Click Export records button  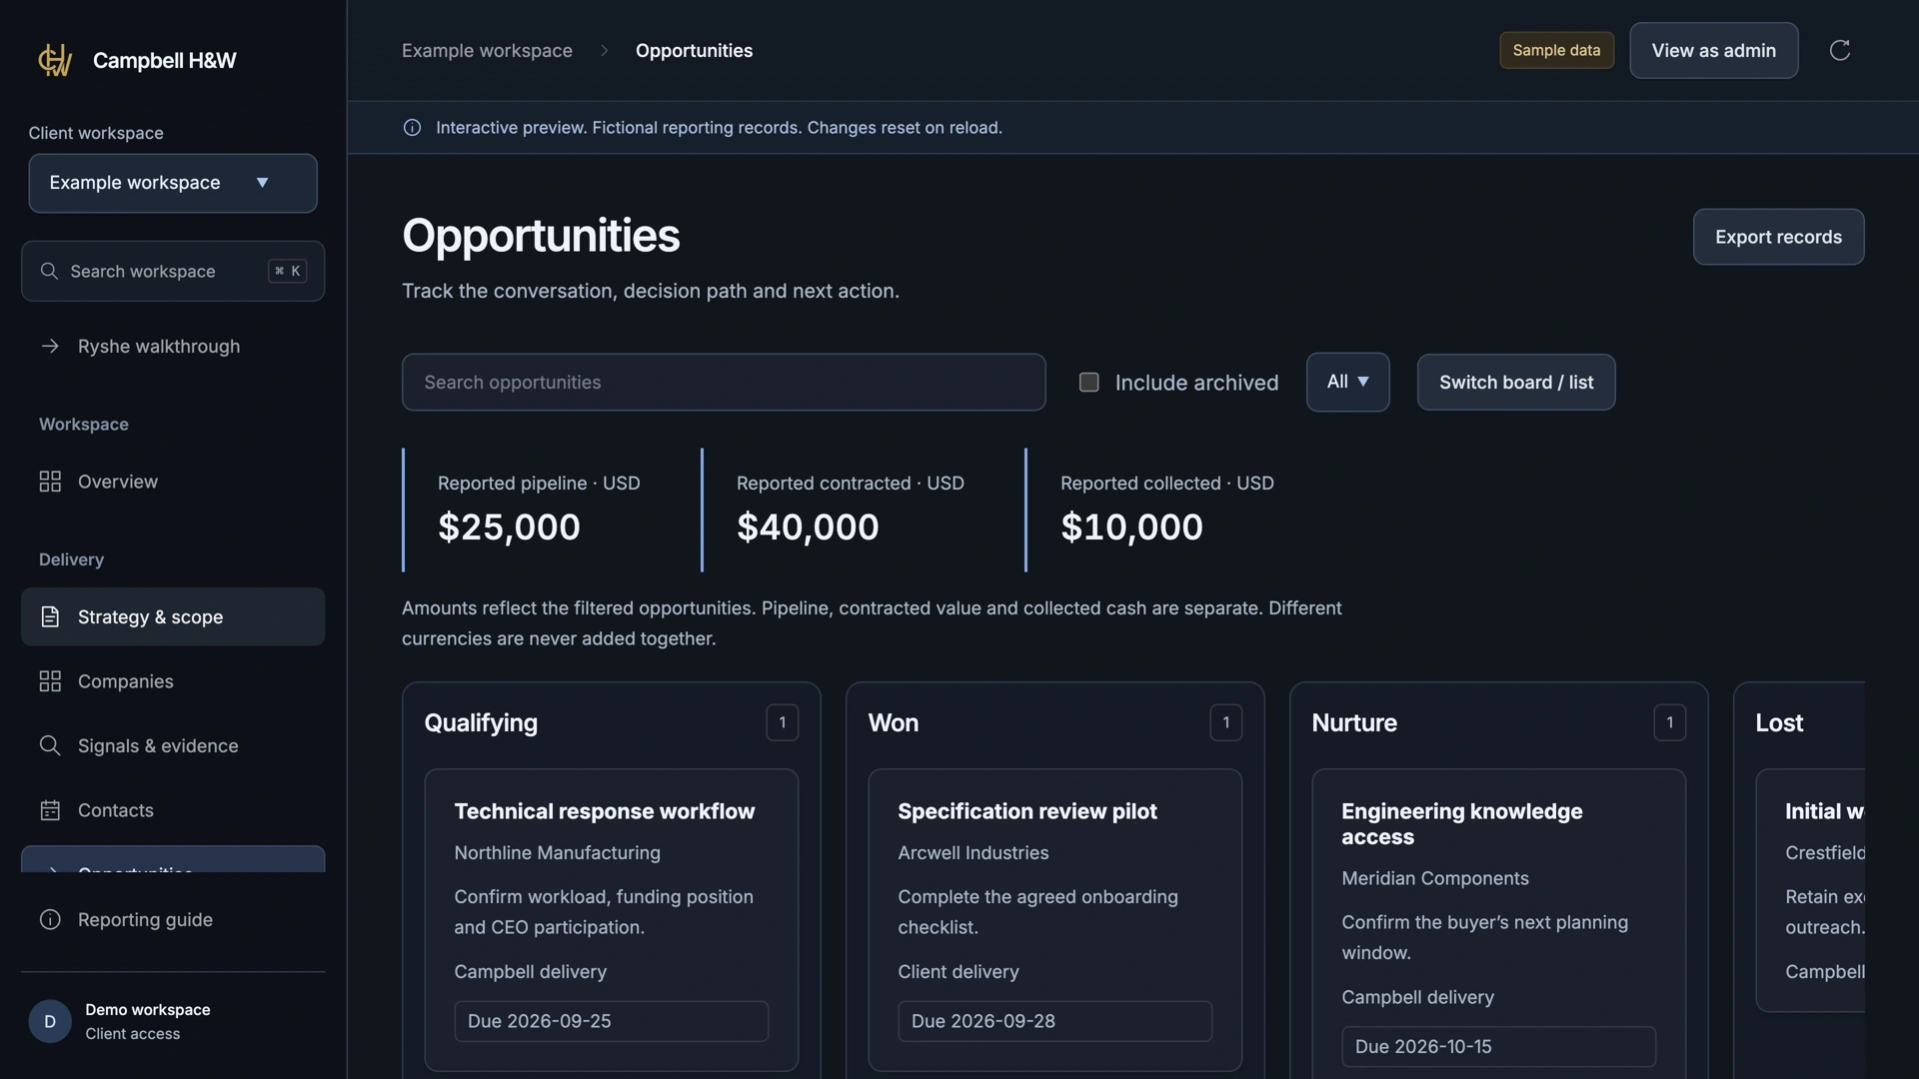click(x=1778, y=237)
